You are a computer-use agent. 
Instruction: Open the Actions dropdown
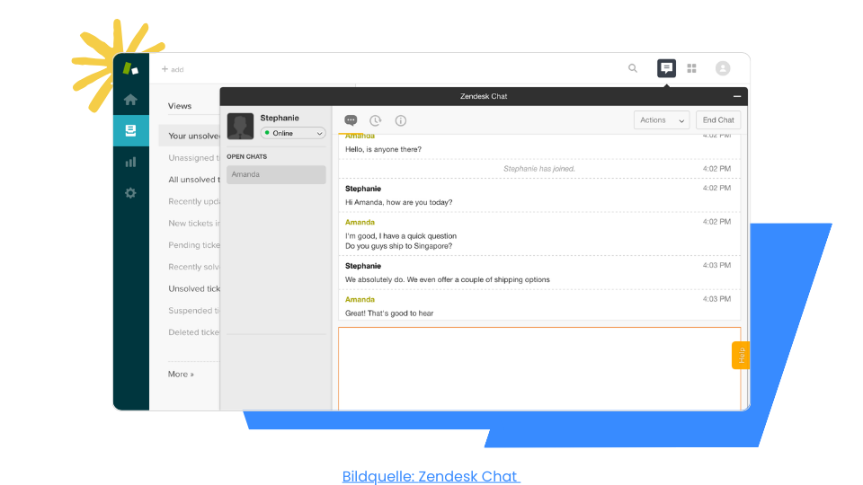pyautogui.click(x=662, y=119)
